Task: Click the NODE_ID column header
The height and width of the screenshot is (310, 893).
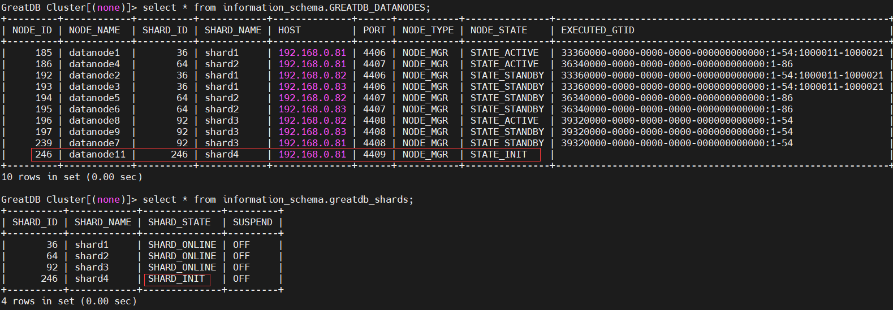Action: 32,30
